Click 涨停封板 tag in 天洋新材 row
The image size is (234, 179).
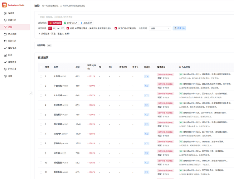click(x=165, y=103)
